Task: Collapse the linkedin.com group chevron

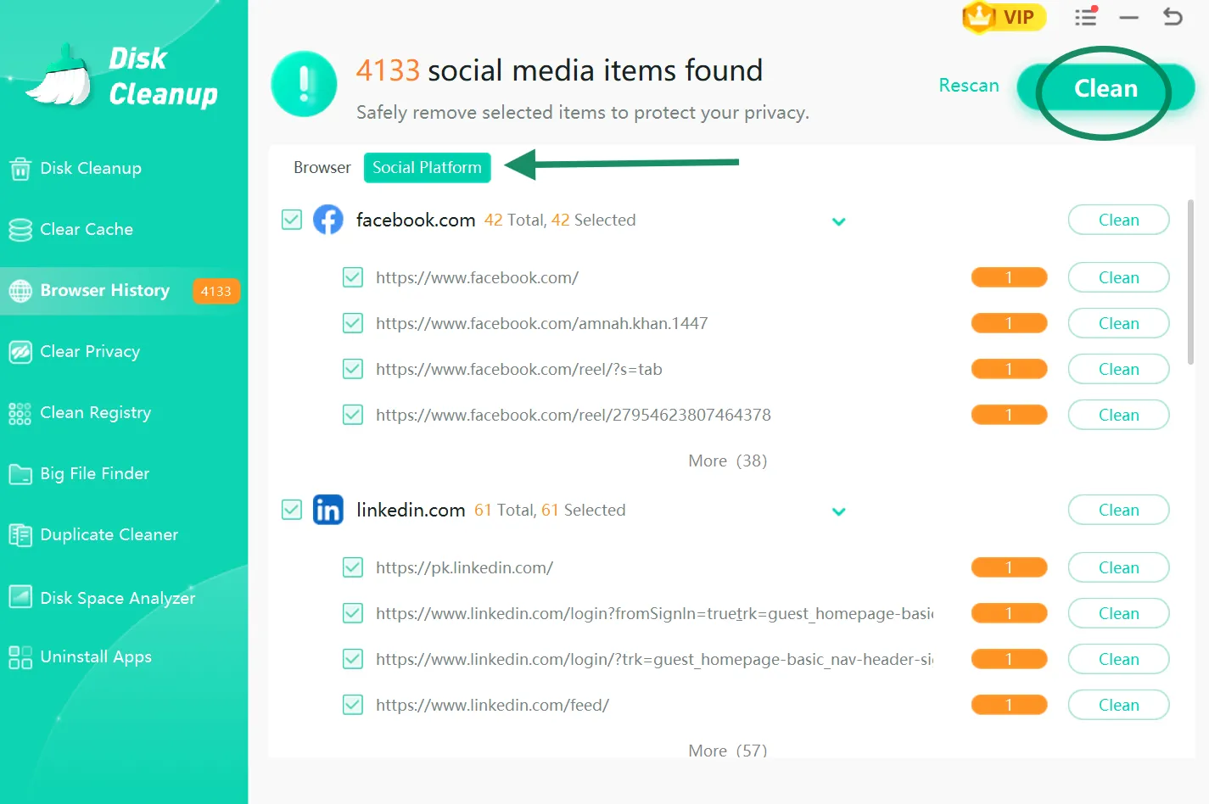Action: pos(839,511)
